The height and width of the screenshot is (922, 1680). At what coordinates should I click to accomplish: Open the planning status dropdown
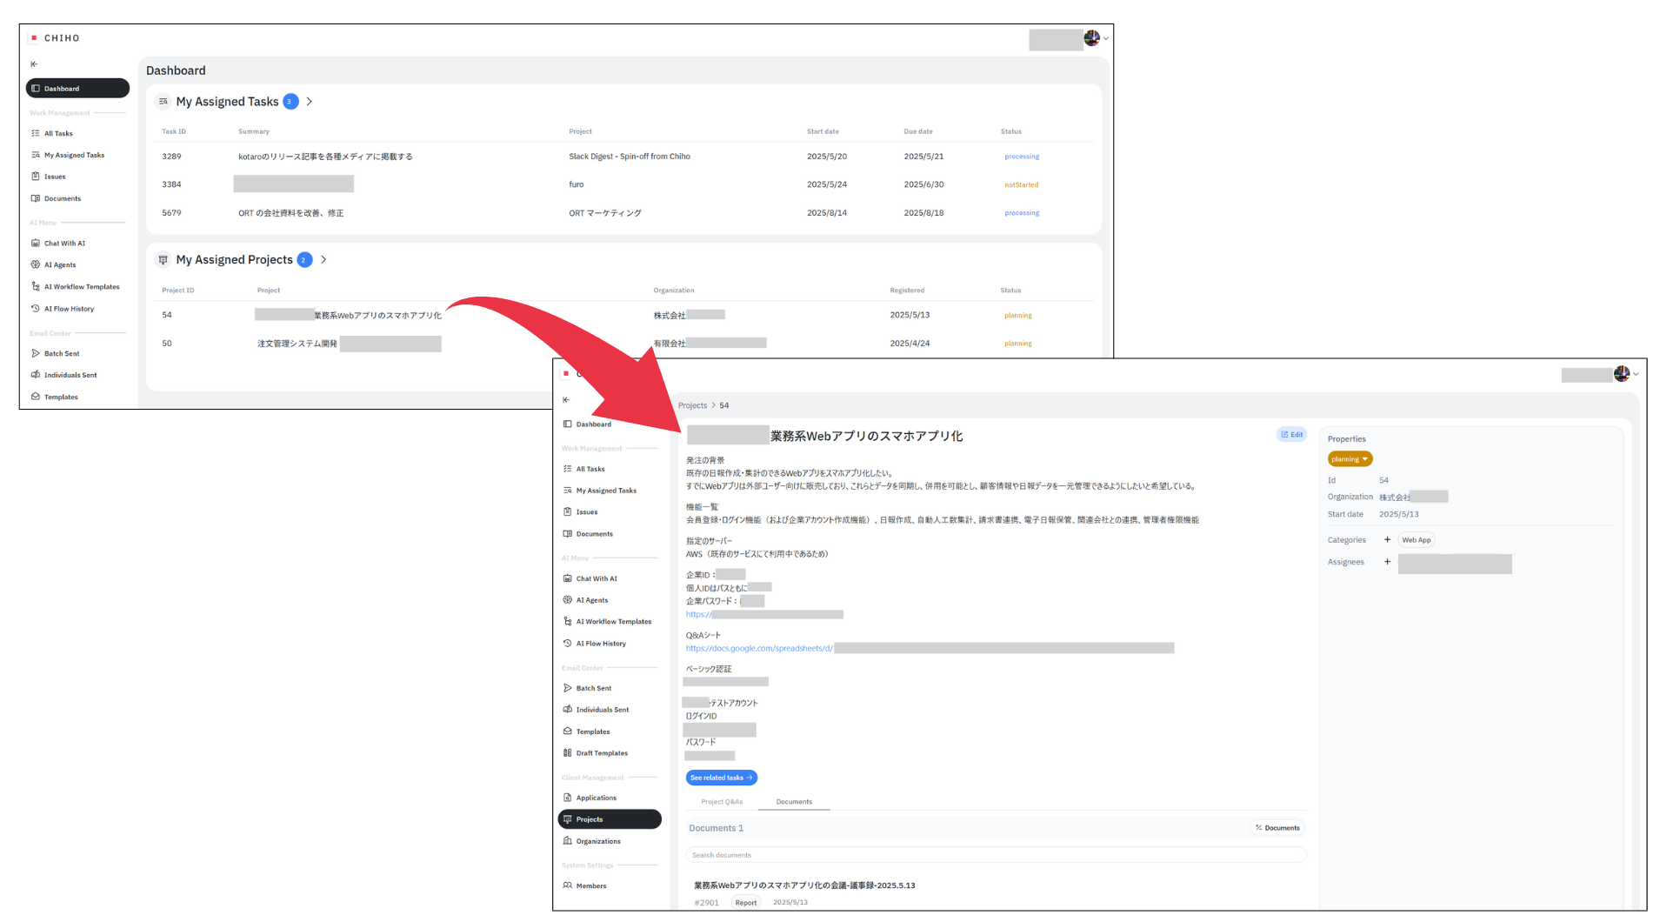click(x=1350, y=459)
